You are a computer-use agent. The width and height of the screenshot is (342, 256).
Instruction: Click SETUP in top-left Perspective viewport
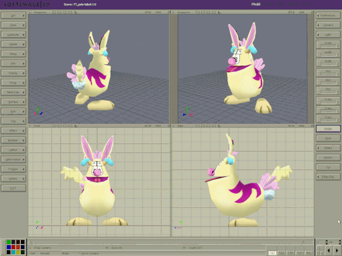(148, 13)
